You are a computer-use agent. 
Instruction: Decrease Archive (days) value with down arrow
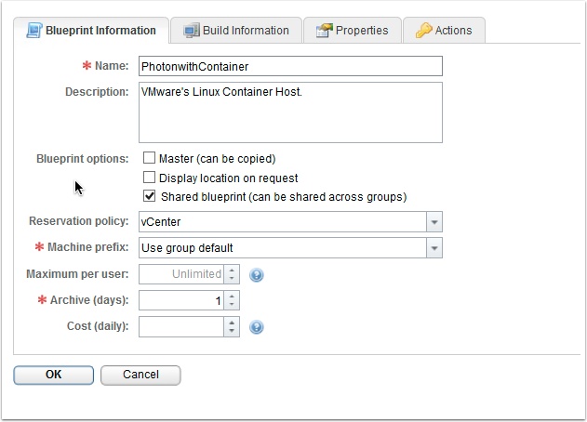[x=232, y=305]
